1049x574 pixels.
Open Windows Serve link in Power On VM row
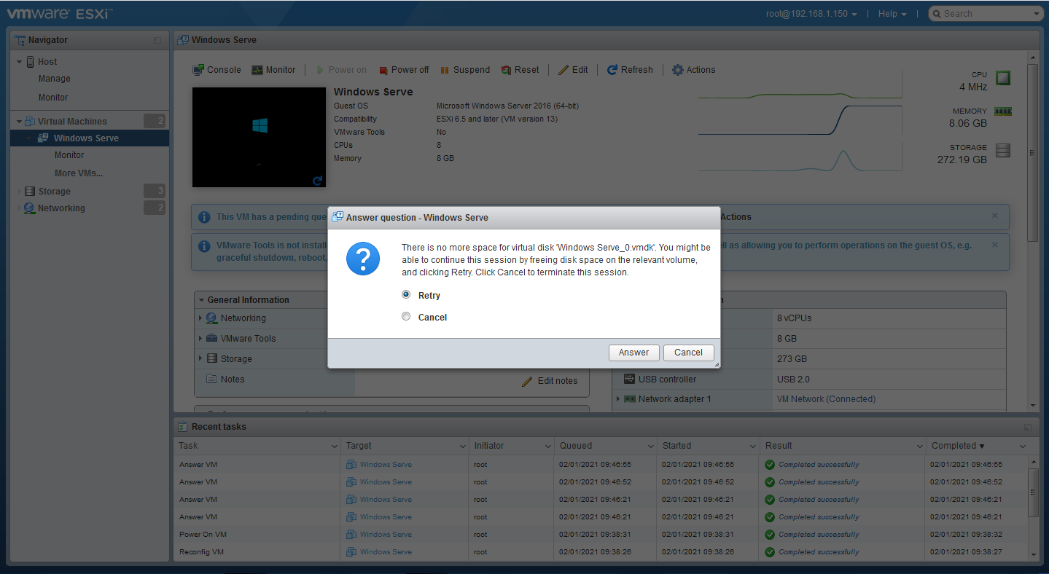[386, 535]
